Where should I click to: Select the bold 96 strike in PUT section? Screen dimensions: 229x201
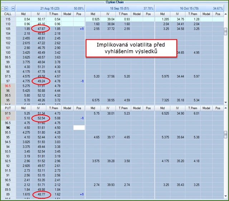pyautogui.click(x=8, y=128)
